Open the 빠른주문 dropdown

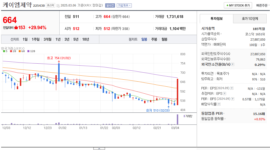click(x=263, y=6)
